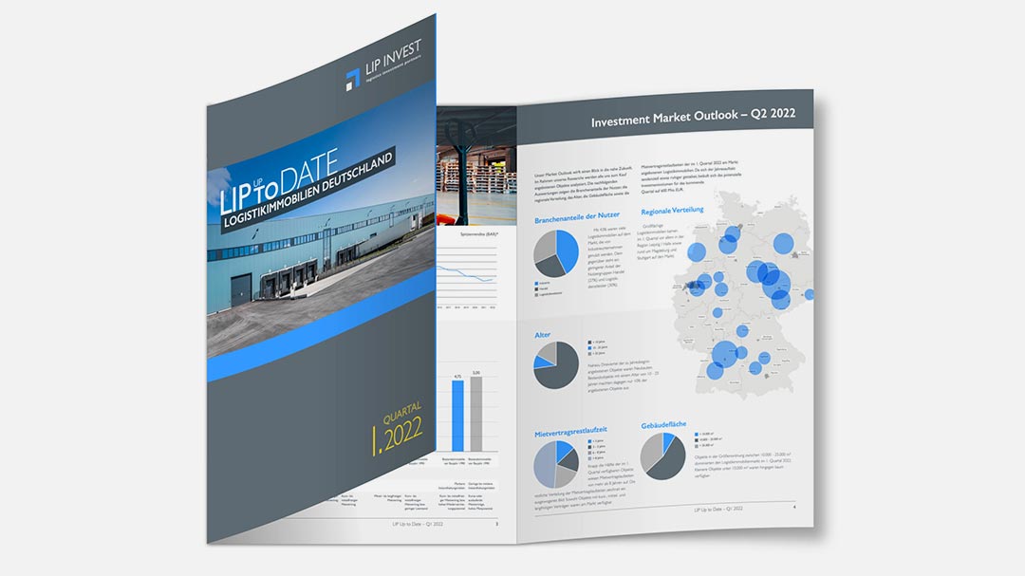Click the "LIP Up to DATE" cover title
The height and width of the screenshot is (576, 1025).
pyautogui.click(x=279, y=182)
